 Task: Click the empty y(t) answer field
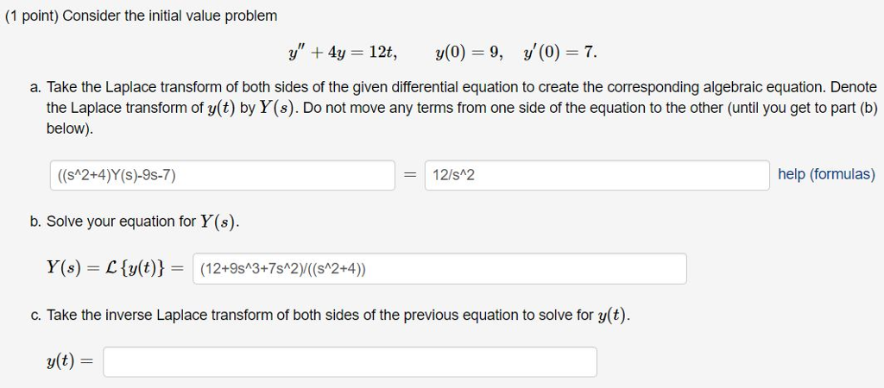pos(350,361)
